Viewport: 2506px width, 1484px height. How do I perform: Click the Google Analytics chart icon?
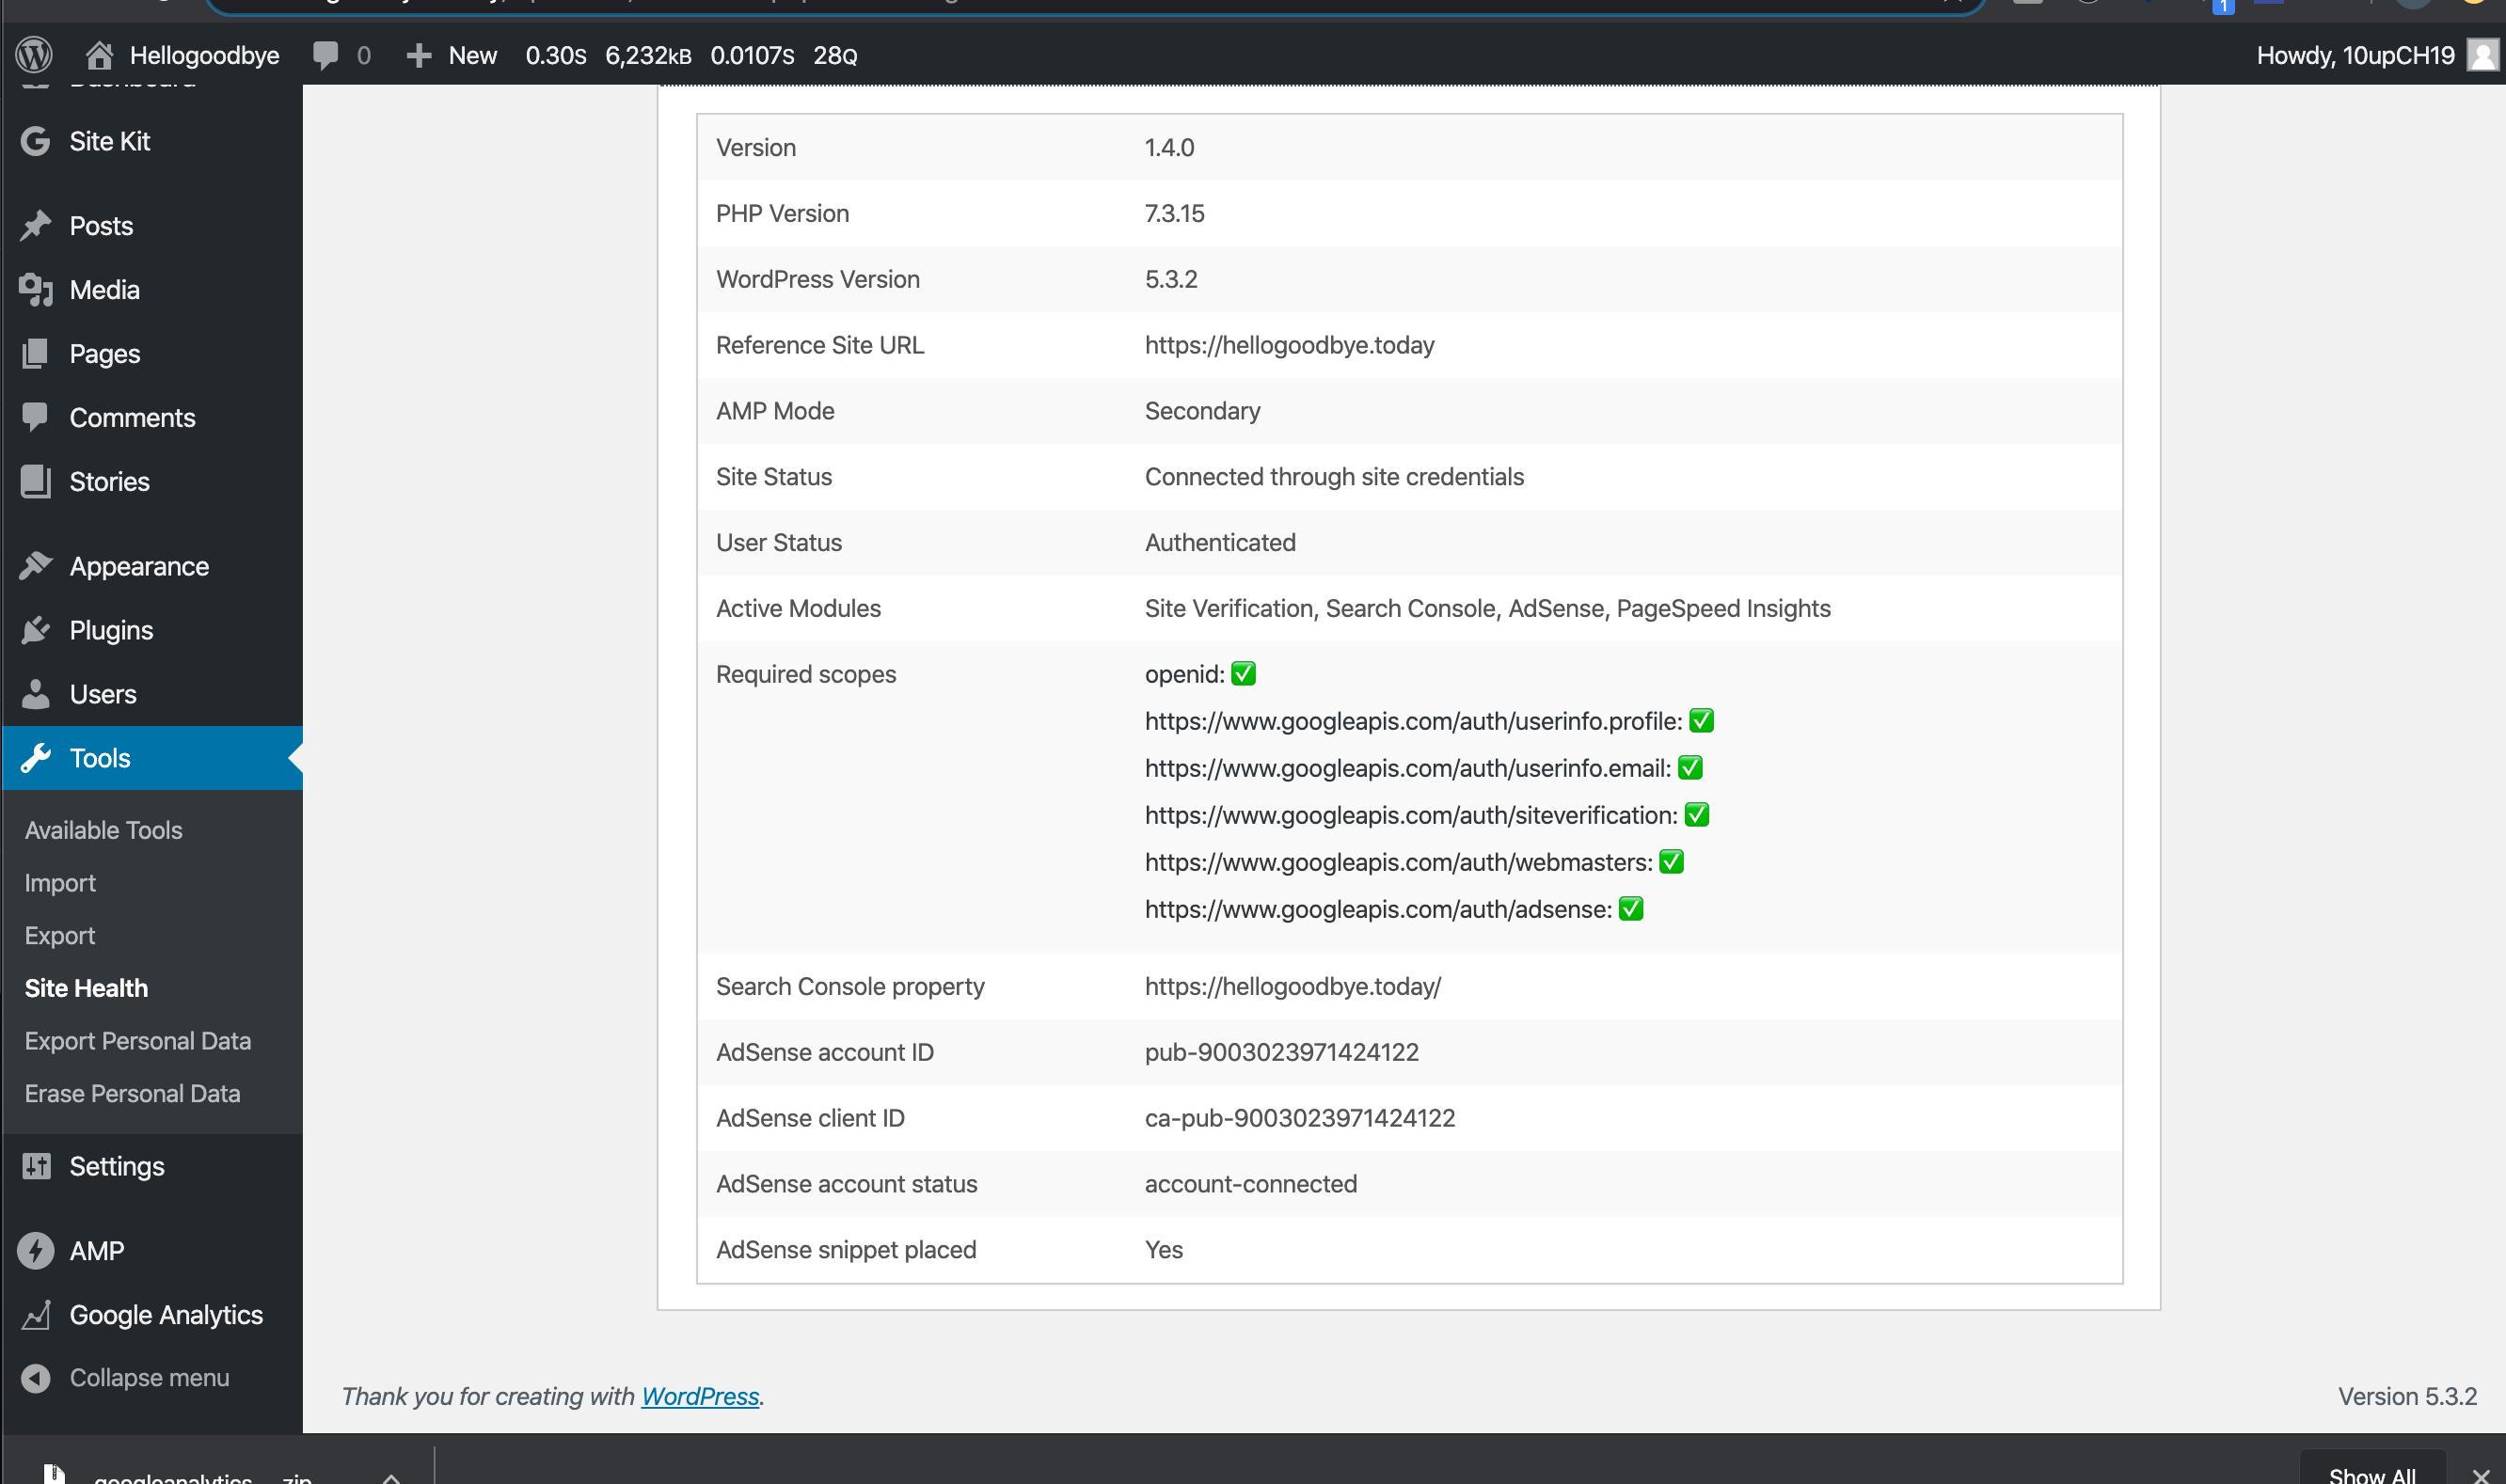(x=35, y=1315)
